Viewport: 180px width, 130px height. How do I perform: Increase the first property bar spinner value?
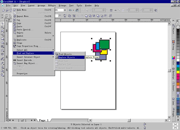pyautogui.click(x=104, y=9)
